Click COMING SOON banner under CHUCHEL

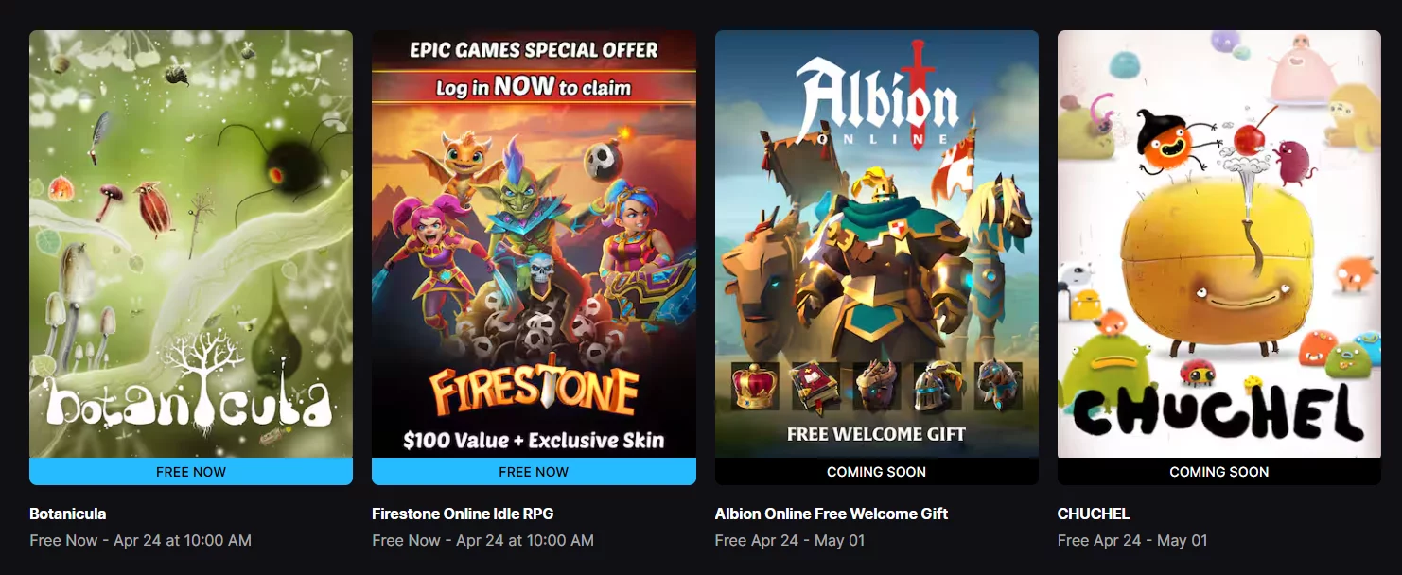pyautogui.click(x=1218, y=471)
